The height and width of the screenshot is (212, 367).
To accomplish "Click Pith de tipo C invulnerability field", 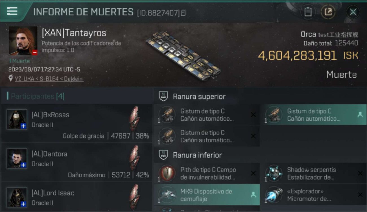I will click(207, 173).
